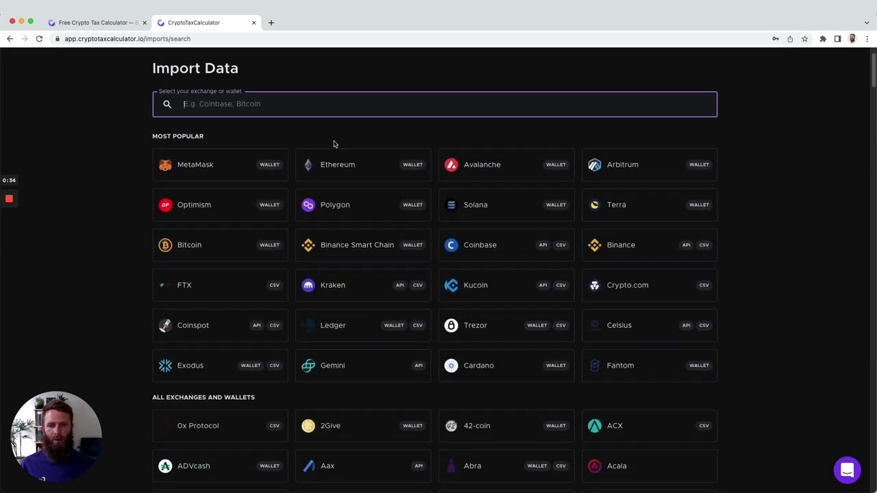Click the page vertical scrollbar
This screenshot has width=877, height=493.
[x=873, y=71]
